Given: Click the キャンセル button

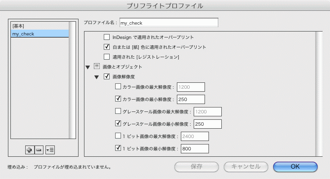Looking at the screenshot, I should [x=246, y=167].
